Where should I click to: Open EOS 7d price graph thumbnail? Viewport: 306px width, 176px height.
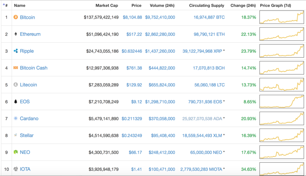(282, 102)
